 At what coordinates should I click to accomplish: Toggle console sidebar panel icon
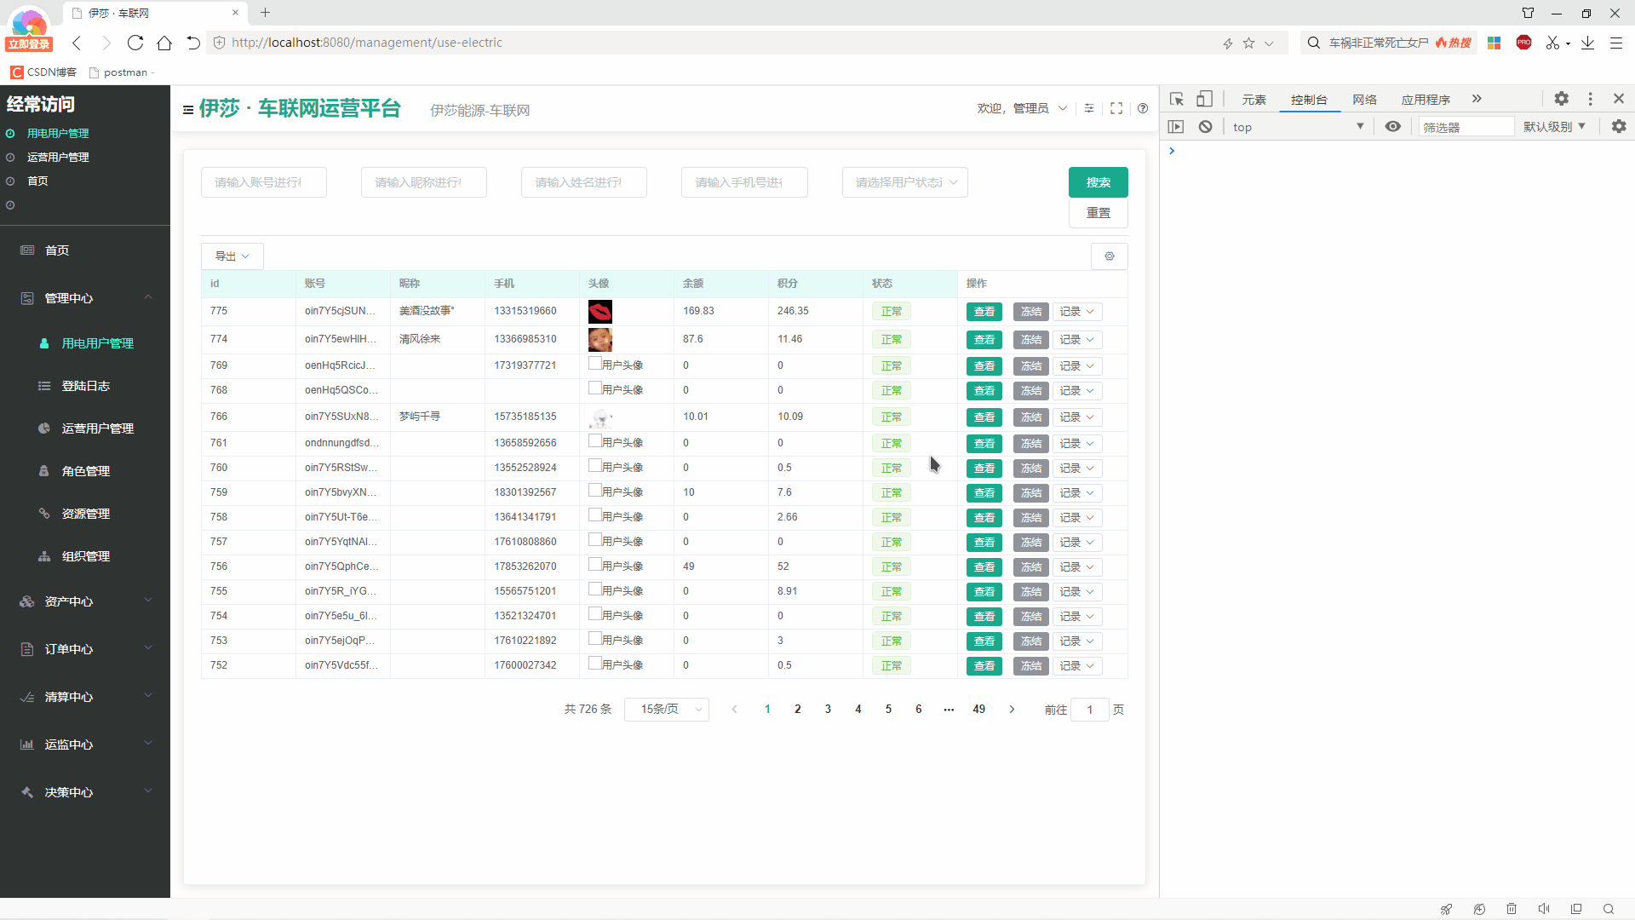pos(1176,127)
